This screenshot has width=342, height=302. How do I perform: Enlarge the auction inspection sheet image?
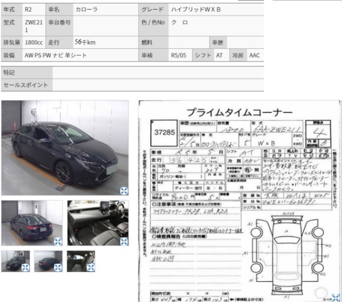[x=336, y=298]
